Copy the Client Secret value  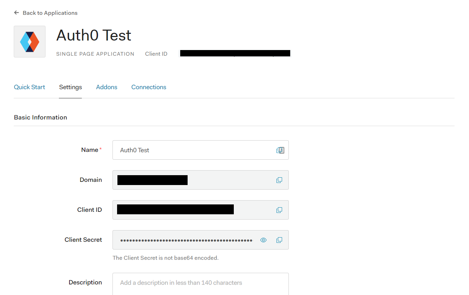coord(279,240)
